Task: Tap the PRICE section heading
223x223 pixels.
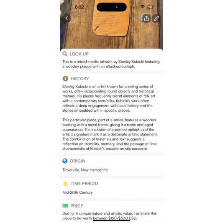Action: click(77, 206)
